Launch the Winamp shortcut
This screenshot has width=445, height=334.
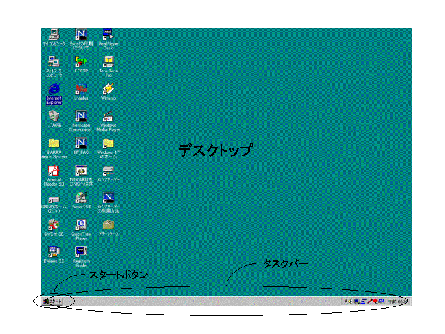(108, 88)
